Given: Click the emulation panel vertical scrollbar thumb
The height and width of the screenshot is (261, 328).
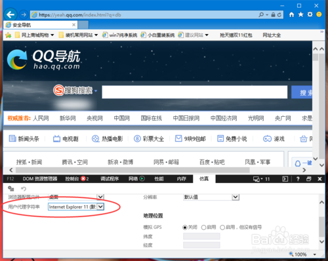Looking at the screenshot, I should [321, 226].
